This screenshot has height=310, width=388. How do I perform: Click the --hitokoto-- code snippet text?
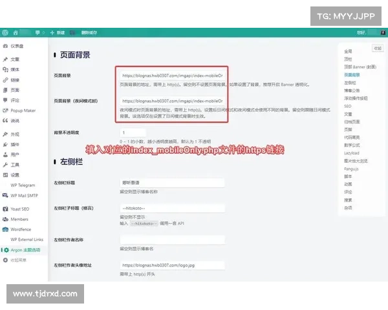click(144, 223)
